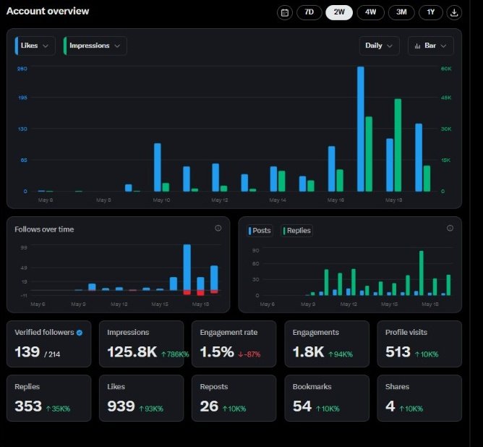
Task: Click the 60K impressions axis label
Action: click(x=446, y=69)
